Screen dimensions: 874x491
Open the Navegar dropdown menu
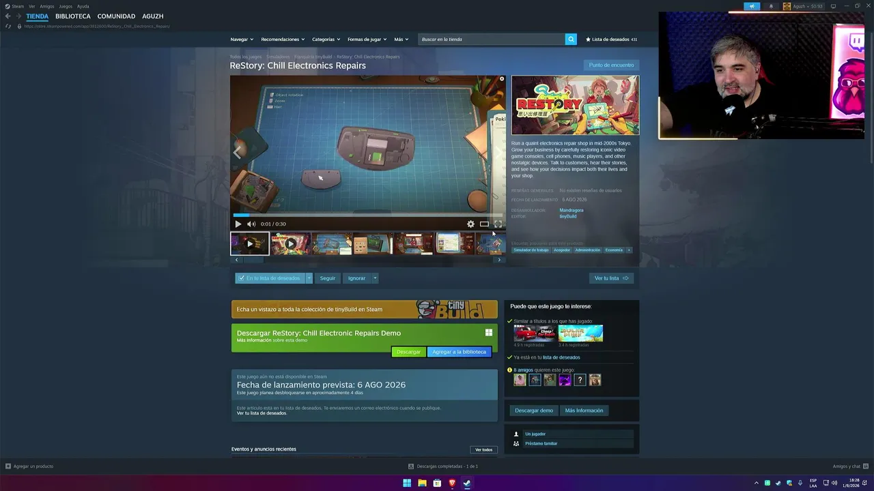(242, 40)
